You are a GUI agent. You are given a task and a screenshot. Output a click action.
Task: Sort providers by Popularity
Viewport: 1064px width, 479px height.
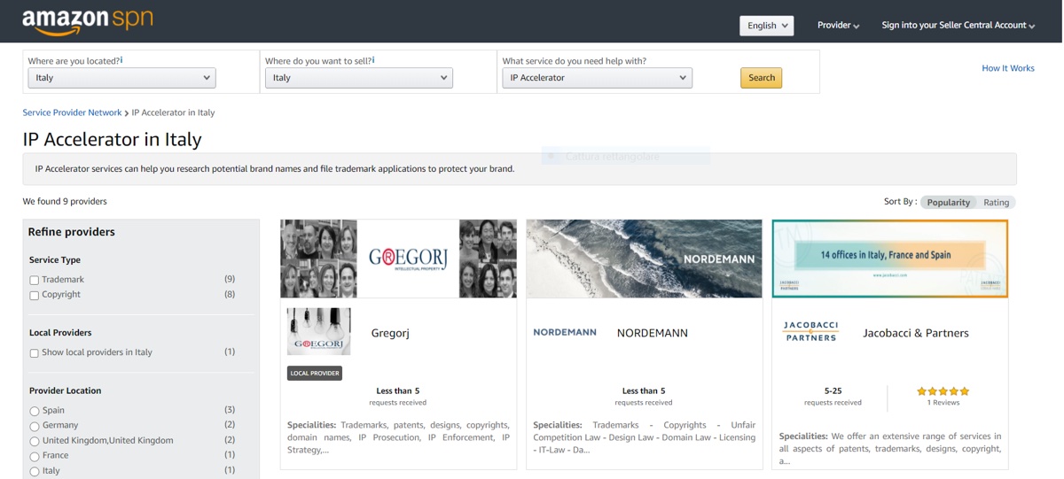tap(948, 202)
